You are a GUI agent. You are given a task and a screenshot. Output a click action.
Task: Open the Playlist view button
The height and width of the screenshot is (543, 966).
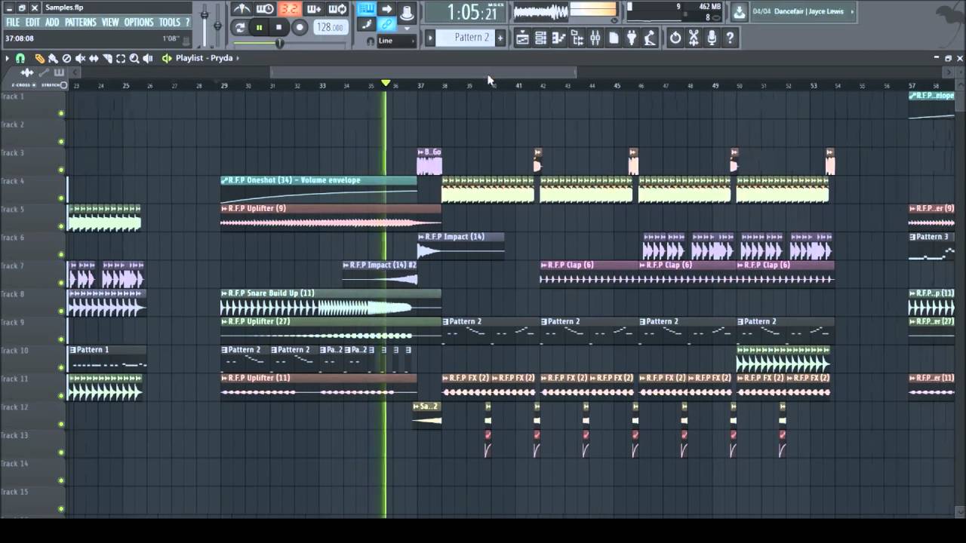(522, 38)
